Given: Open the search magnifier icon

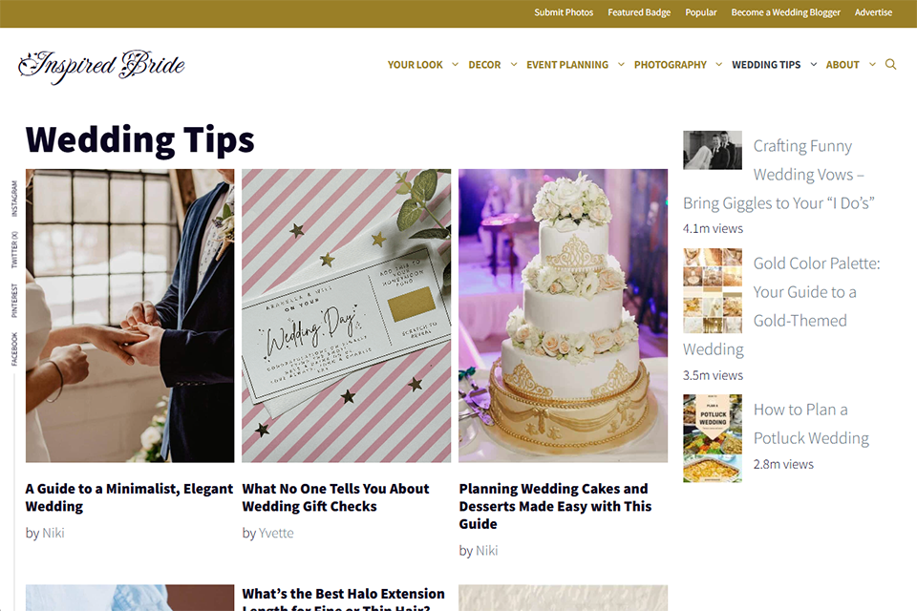Looking at the screenshot, I should [x=890, y=64].
